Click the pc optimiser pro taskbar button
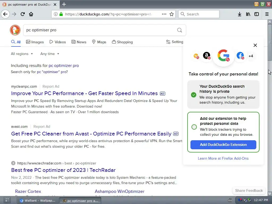Image resolution: width=272 pixels, height=204 pixels. 80,201
